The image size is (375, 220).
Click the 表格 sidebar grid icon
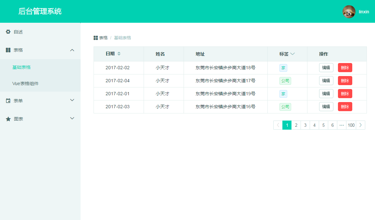click(x=8, y=50)
